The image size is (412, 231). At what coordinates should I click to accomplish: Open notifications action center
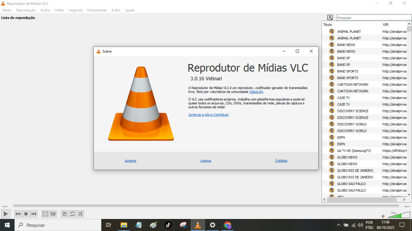coord(402,225)
